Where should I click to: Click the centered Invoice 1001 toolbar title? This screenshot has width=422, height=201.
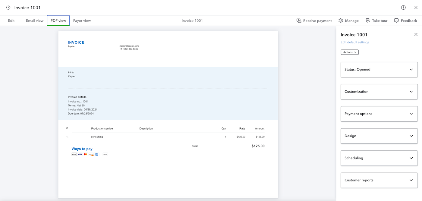(192, 21)
